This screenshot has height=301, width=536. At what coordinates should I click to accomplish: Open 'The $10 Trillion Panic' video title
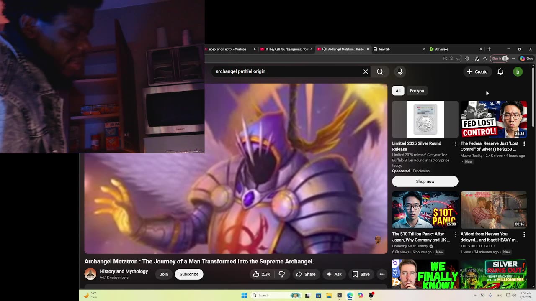click(421, 237)
